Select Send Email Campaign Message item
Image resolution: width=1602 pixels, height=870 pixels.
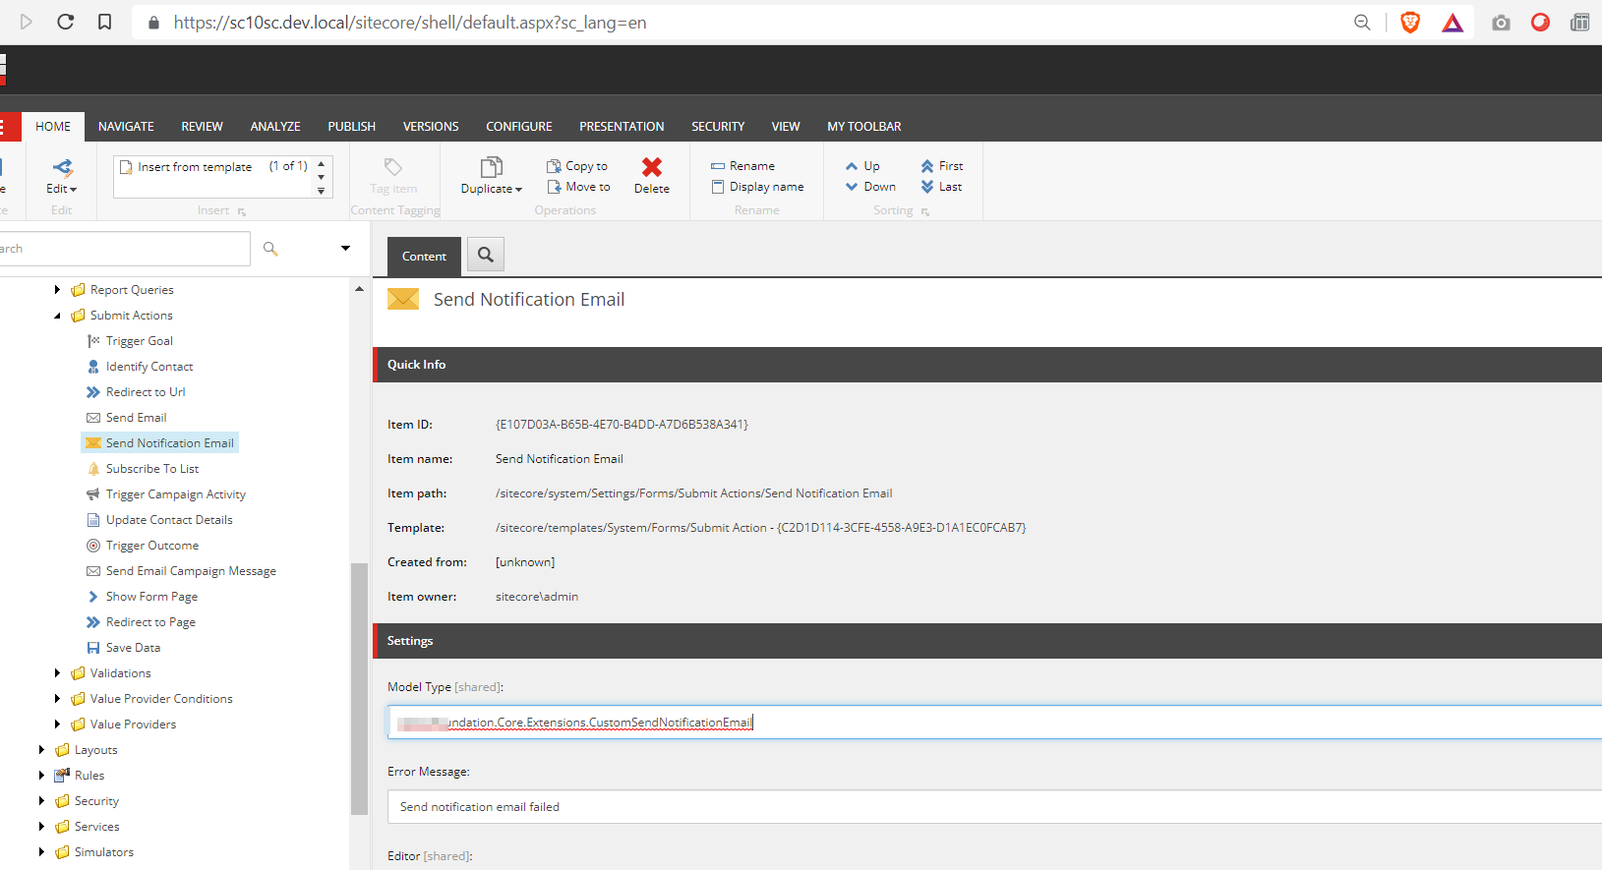(181, 571)
